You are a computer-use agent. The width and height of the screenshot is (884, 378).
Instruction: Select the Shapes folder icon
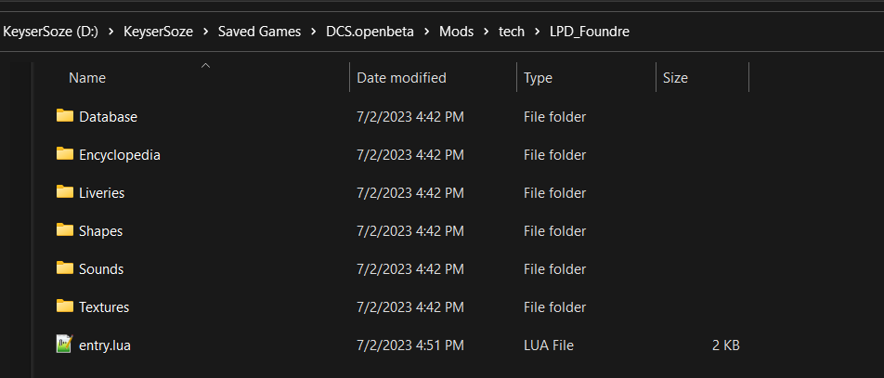(65, 230)
